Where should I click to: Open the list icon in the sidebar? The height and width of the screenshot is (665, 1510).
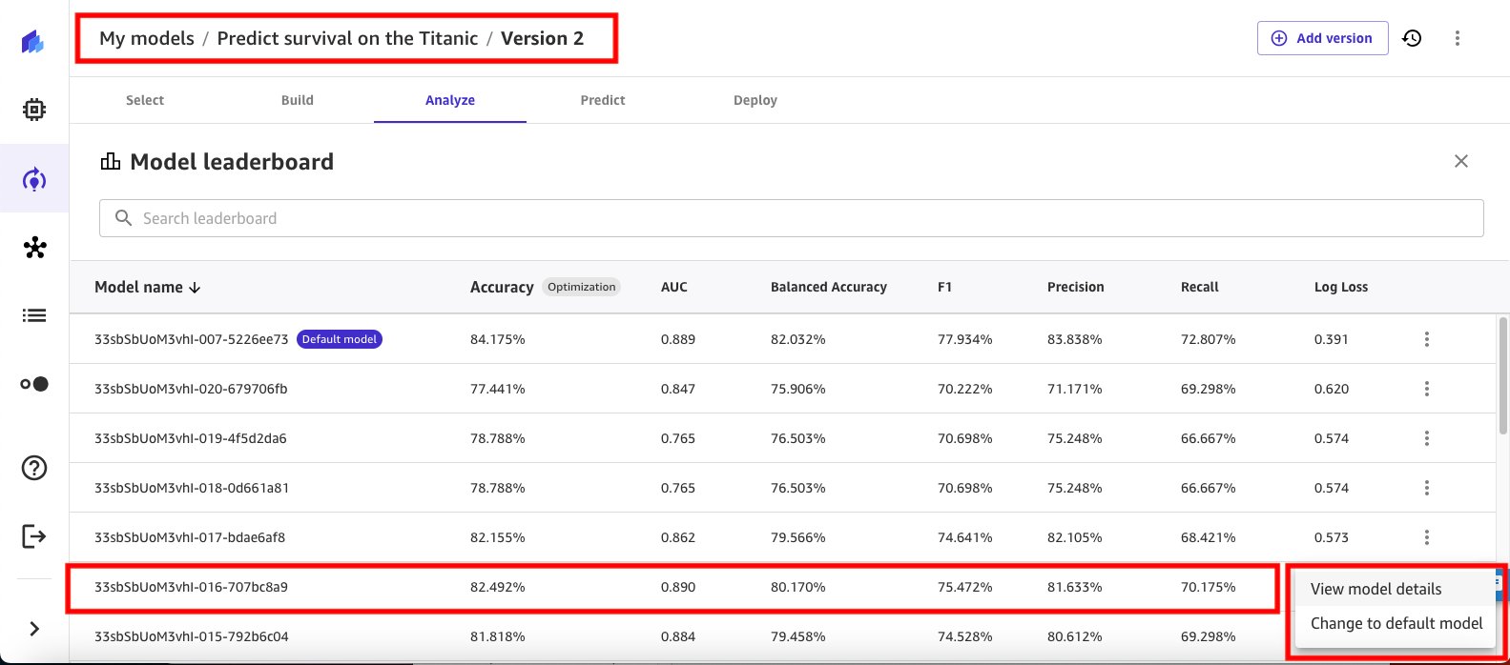pyautogui.click(x=34, y=315)
